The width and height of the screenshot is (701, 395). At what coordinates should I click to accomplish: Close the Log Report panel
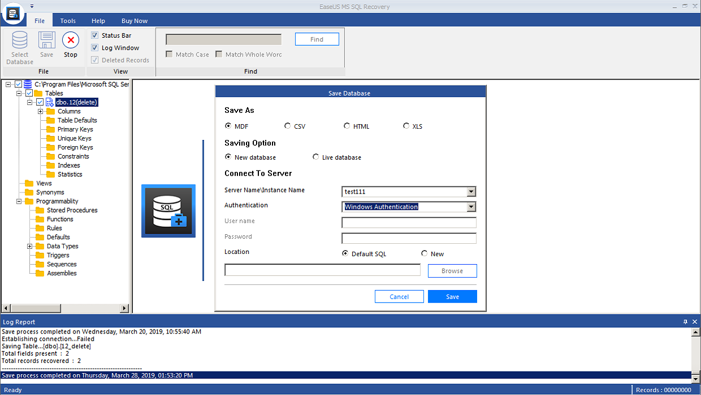pyautogui.click(x=694, y=322)
